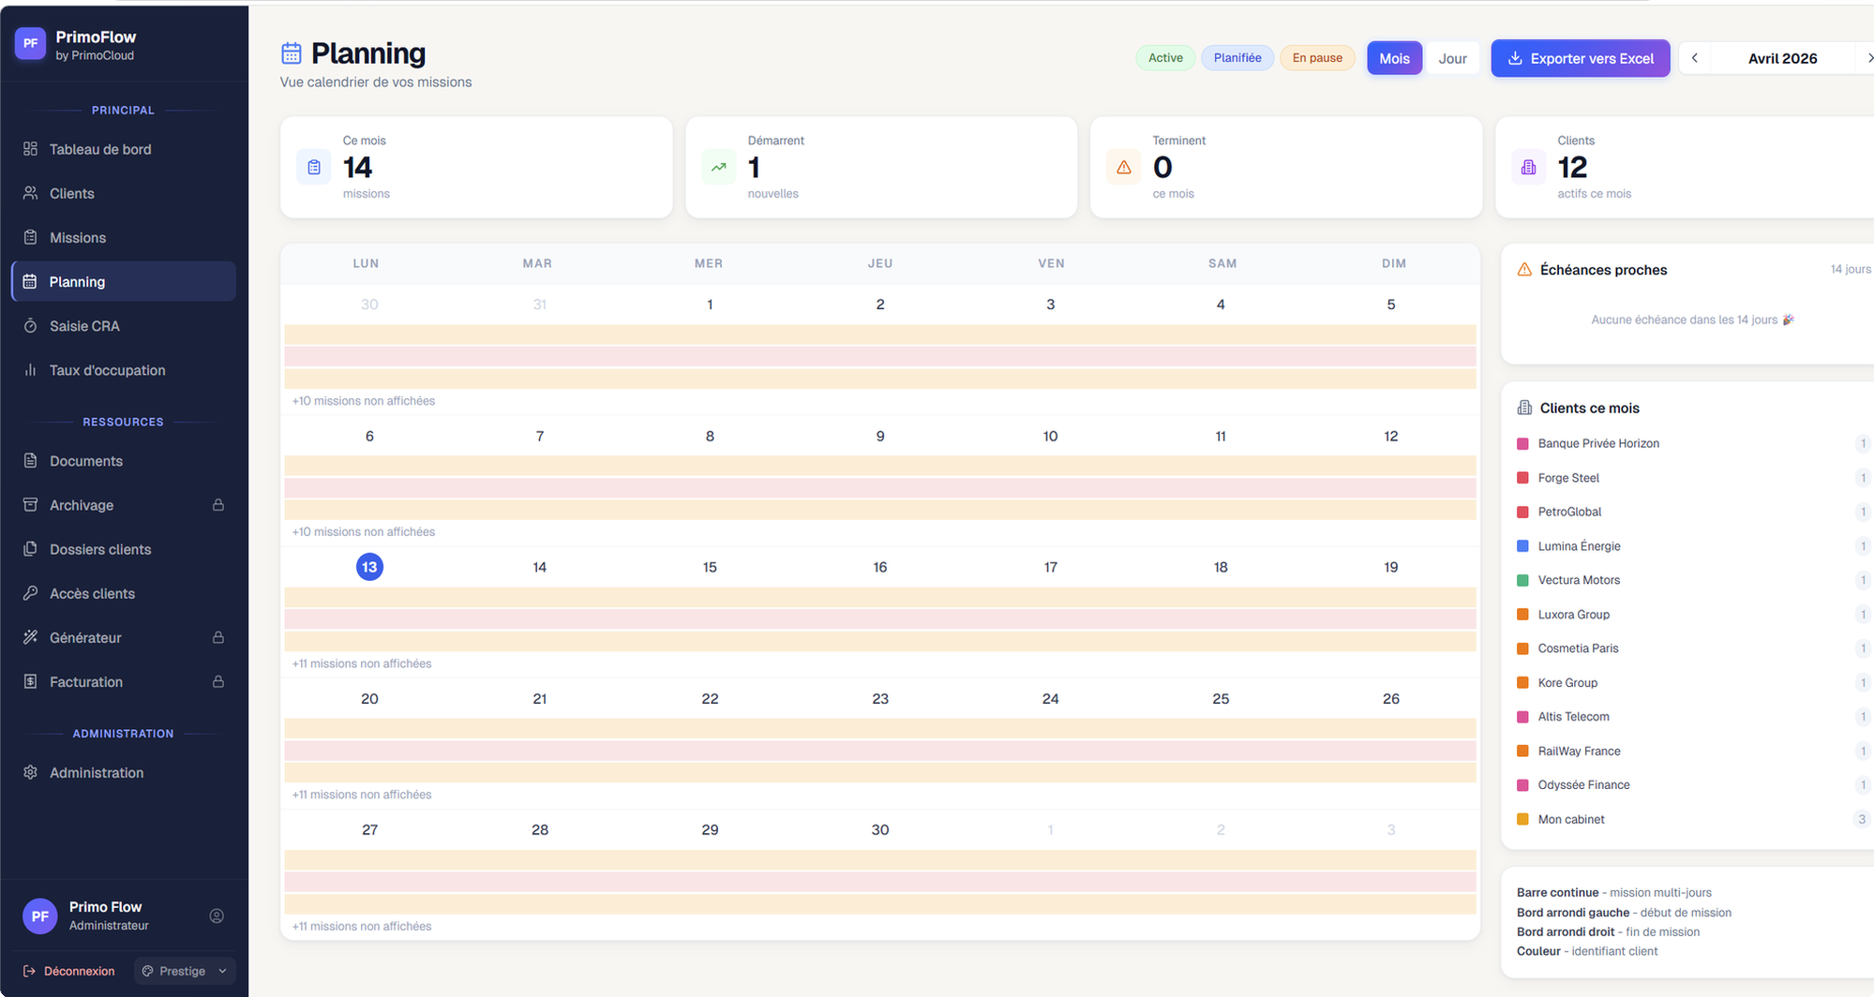Go to Clients in the sidebar
The height and width of the screenshot is (997, 1874).
(x=123, y=193)
